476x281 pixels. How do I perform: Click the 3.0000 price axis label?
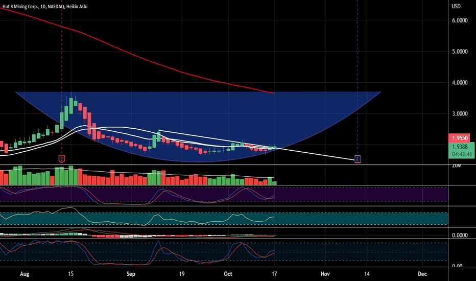pos(460,113)
